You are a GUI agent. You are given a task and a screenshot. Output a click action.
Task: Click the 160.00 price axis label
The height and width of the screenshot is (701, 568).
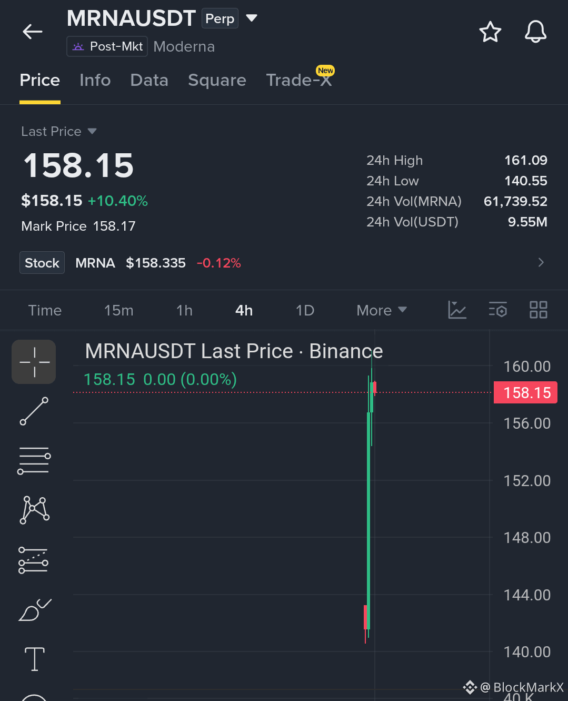tap(527, 367)
